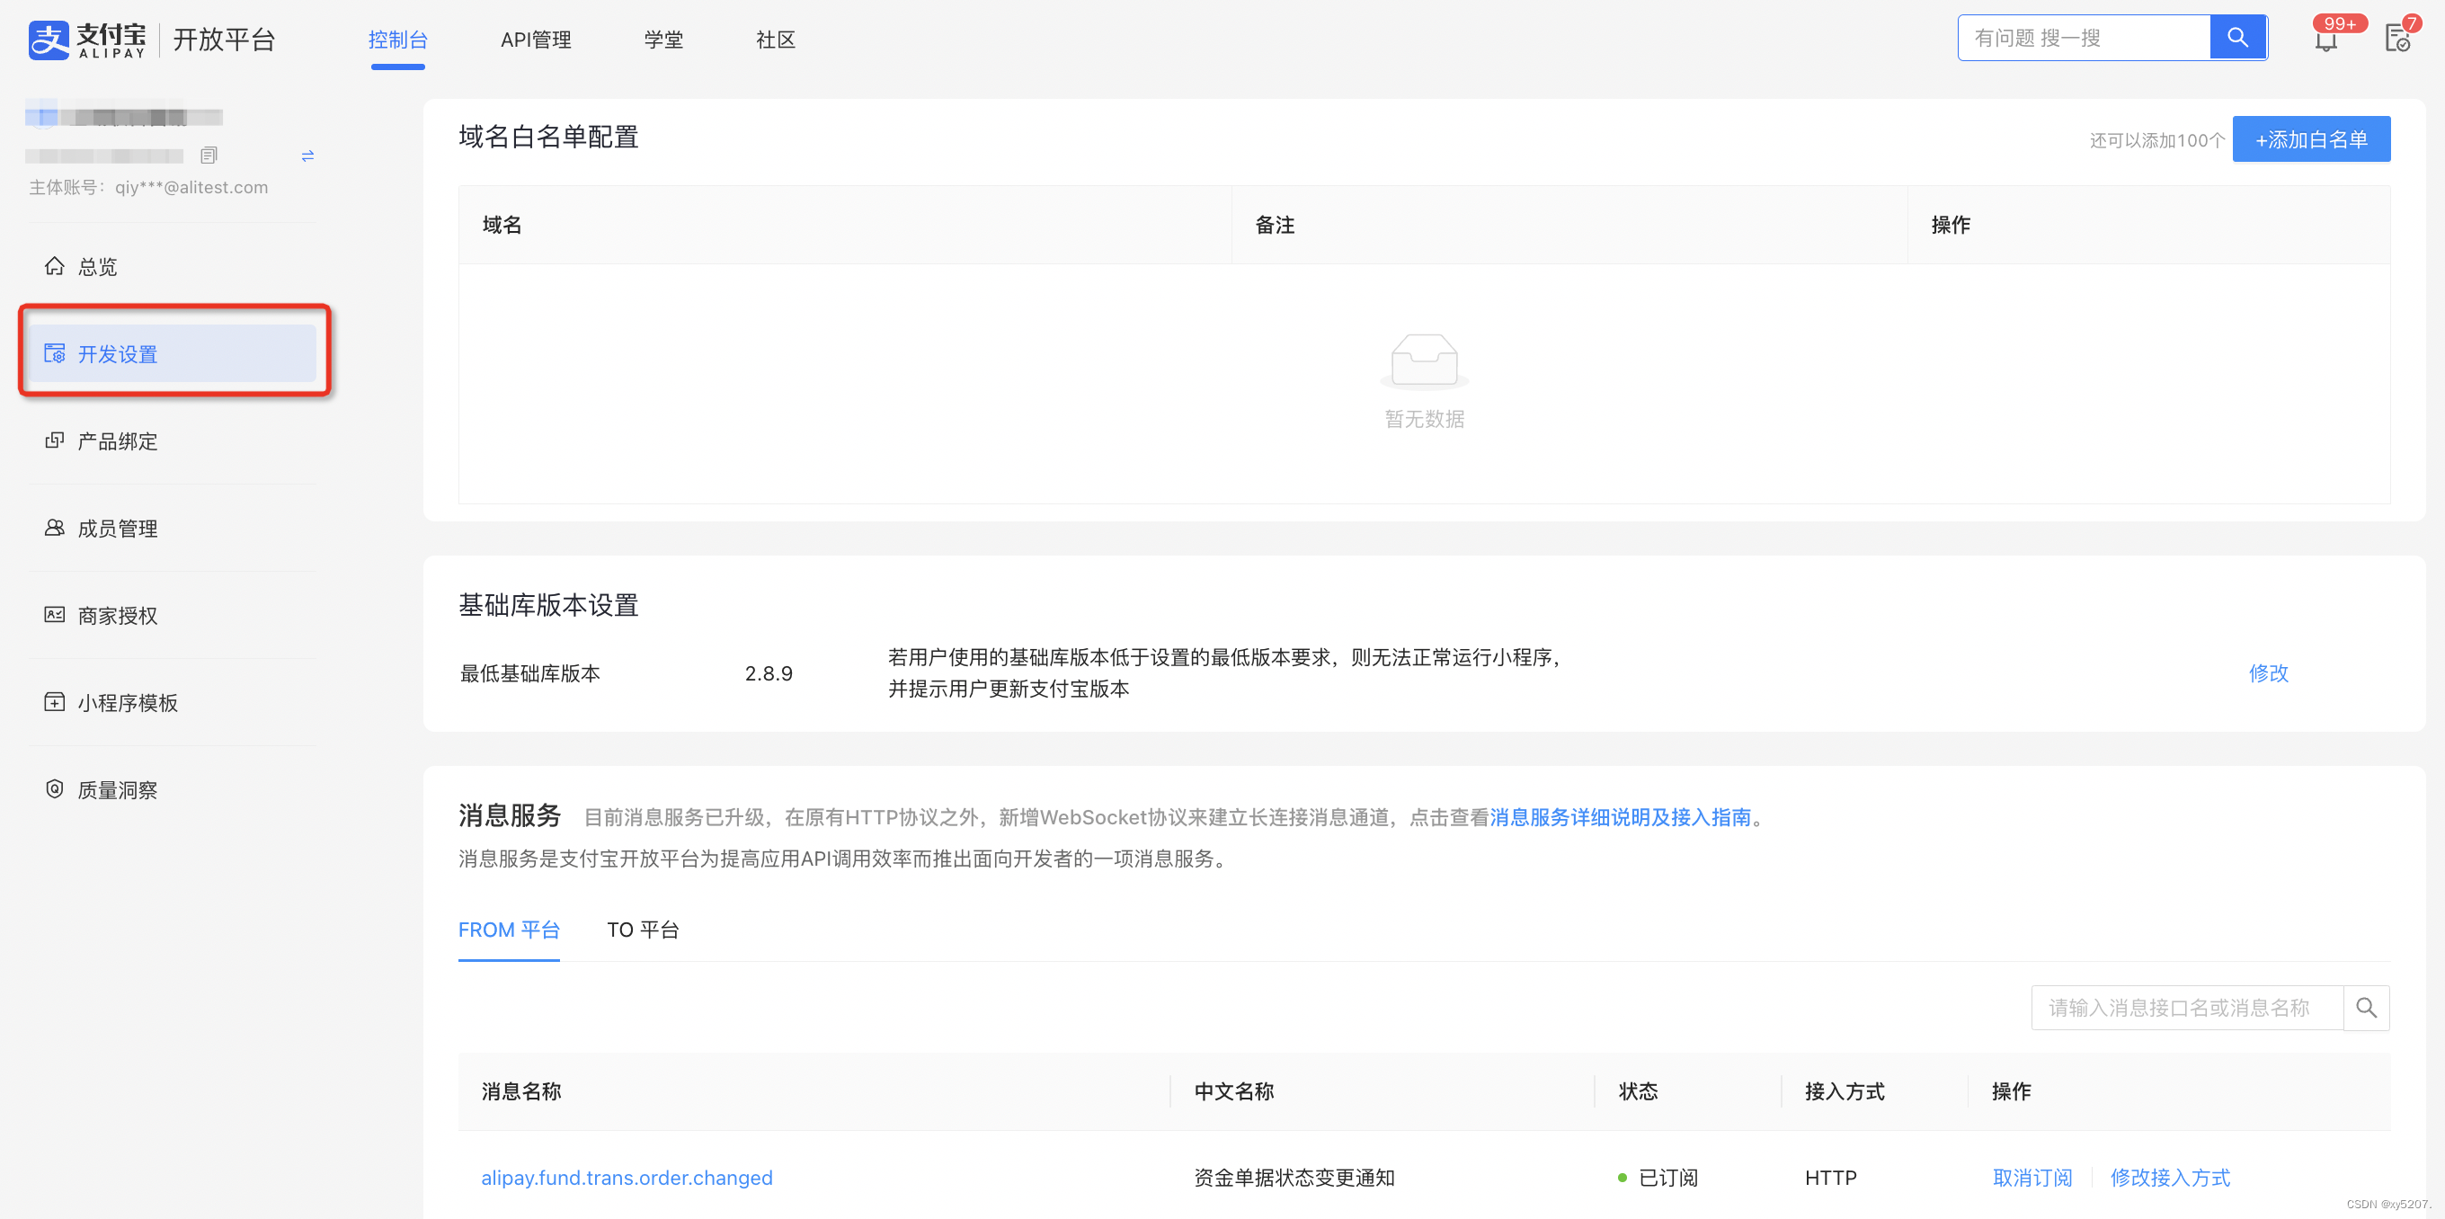Switch to the API管理 tab
The image size is (2445, 1219).
tap(537, 39)
